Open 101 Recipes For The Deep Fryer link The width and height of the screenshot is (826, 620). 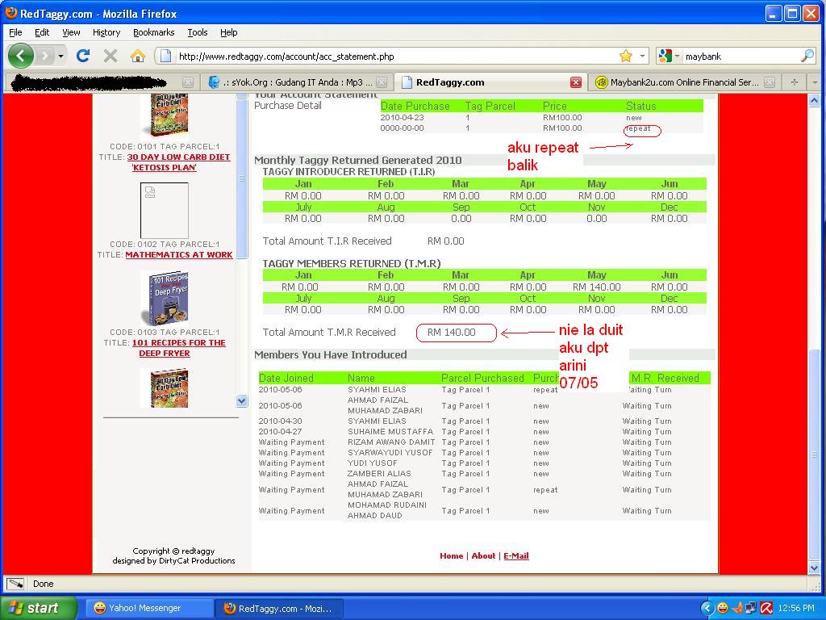(x=178, y=348)
